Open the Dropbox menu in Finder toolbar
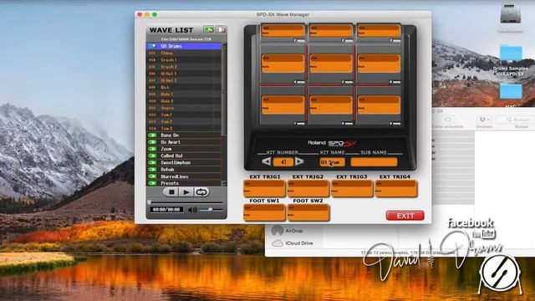This screenshot has width=535, height=301. (484, 120)
